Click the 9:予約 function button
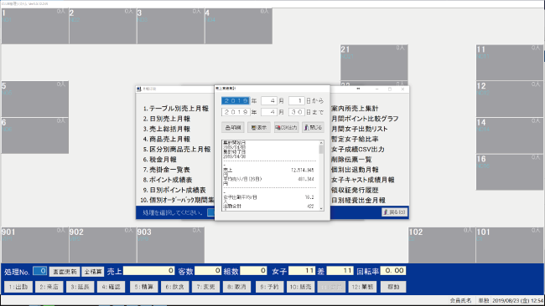Image resolution: width=545 pixels, height=306 pixels. [x=270, y=287]
